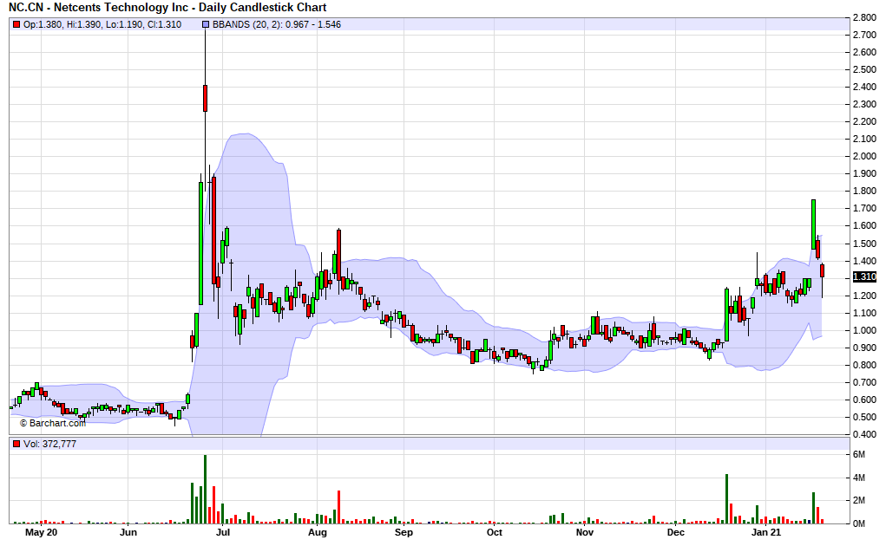Click the 2.400 price axis label
886x559 pixels.
point(864,87)
